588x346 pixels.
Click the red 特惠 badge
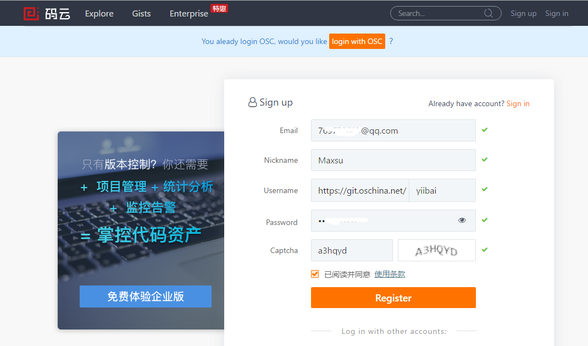(x=219, y=8)
